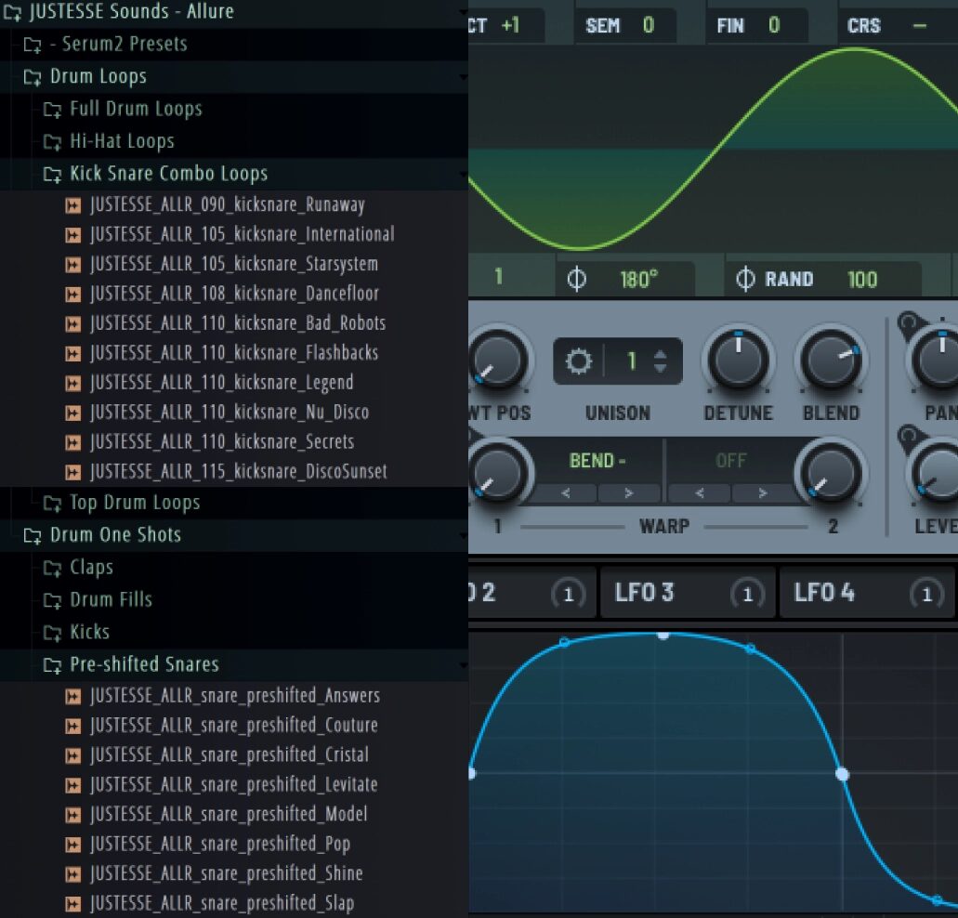The image size is (958, 918).
Task: Select JUSTESSE_ALLR_115_kicksnare_DiscoSunset file name
Action: click(x=238, y=471)
